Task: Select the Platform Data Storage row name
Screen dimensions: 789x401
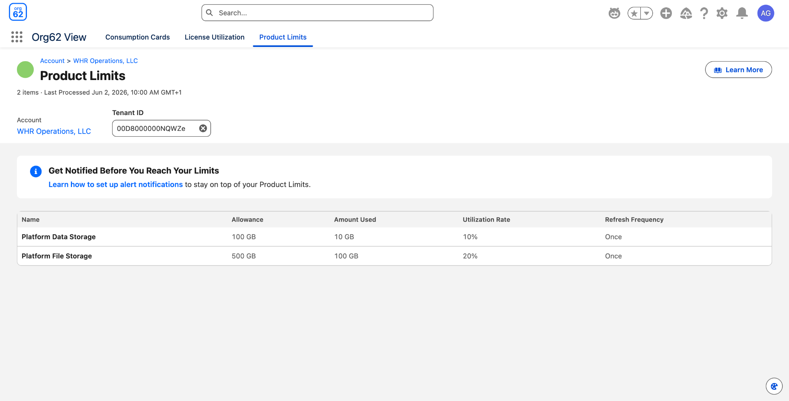Action: tap(59, 237)
